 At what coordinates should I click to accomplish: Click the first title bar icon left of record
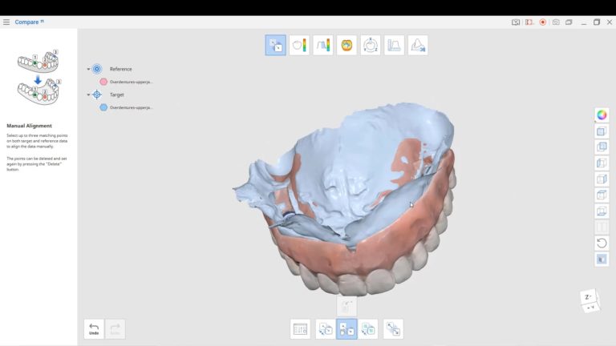tap(516, 22)
